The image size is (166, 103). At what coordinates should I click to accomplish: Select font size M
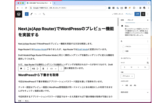132,67
